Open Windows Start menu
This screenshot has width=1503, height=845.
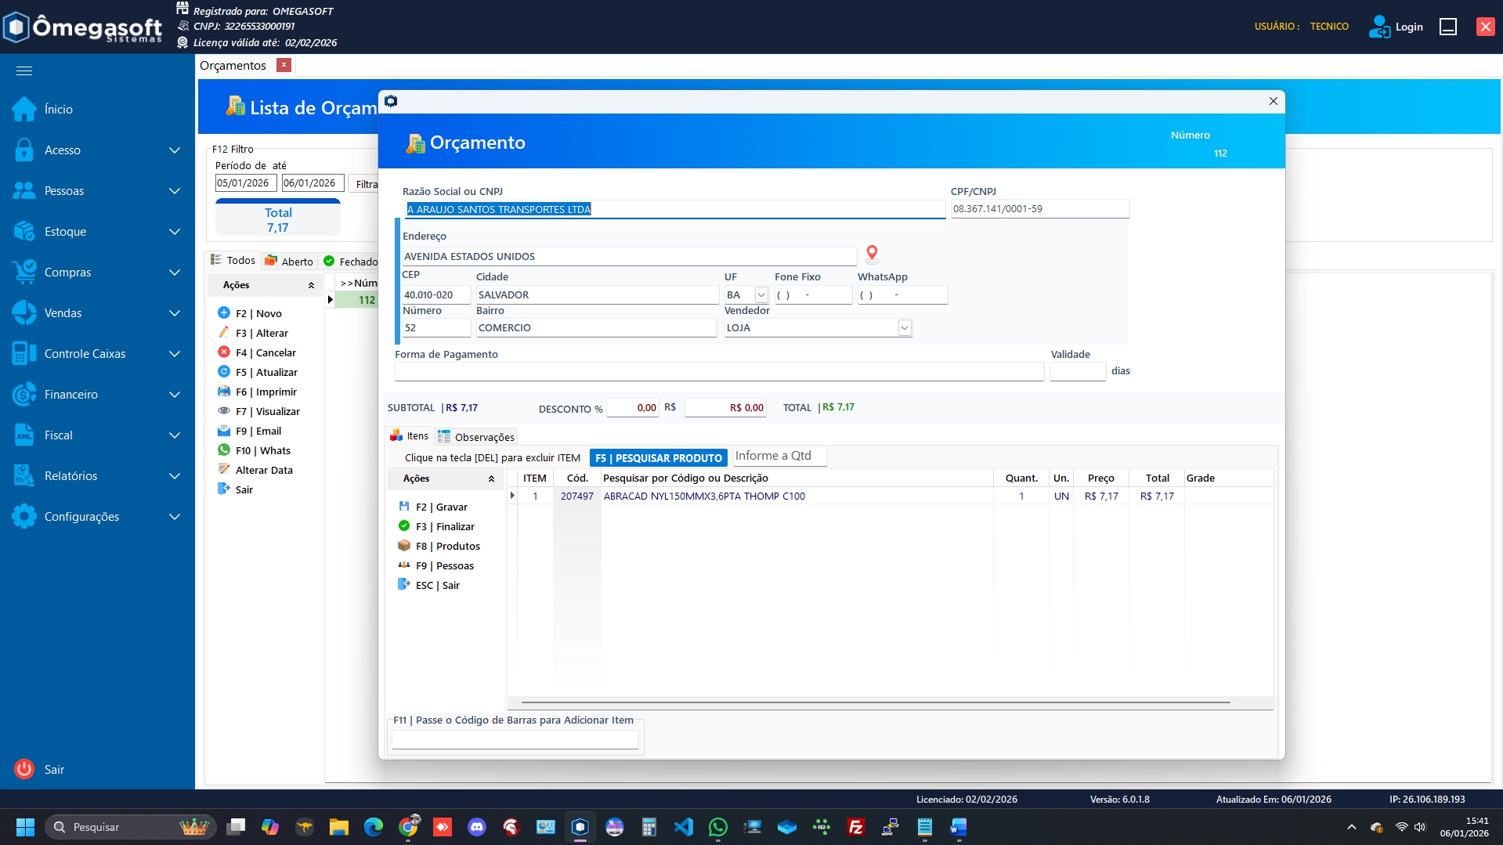(26, 827)
